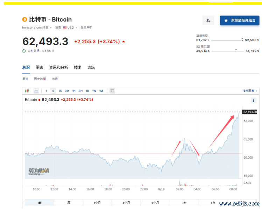The width and height of the screenshot is (262, 209).
Task: Select the 30 minute interval
Action: (67, 91)
